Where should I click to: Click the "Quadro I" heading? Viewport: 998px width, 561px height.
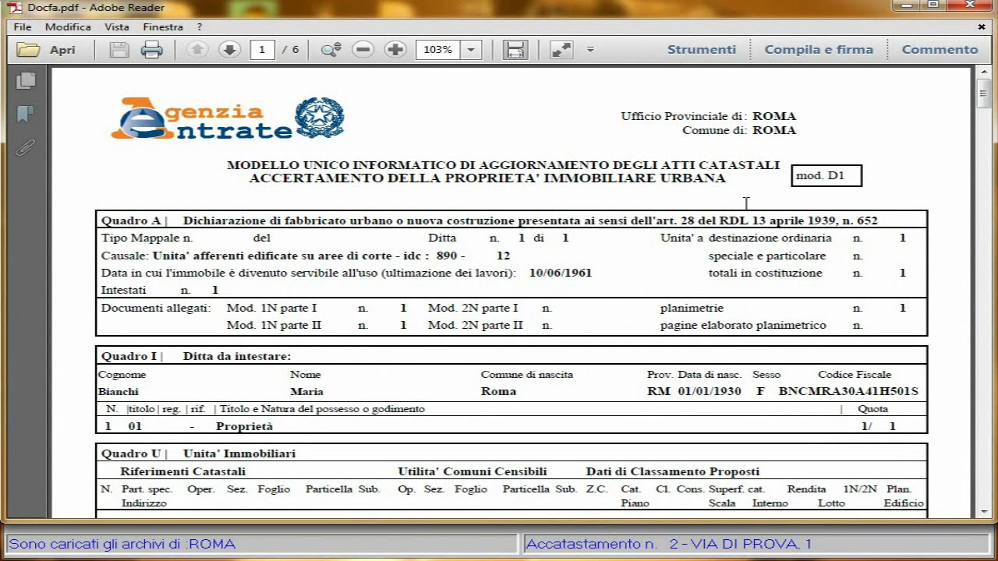pyautogui.click(x=129, y=356)
